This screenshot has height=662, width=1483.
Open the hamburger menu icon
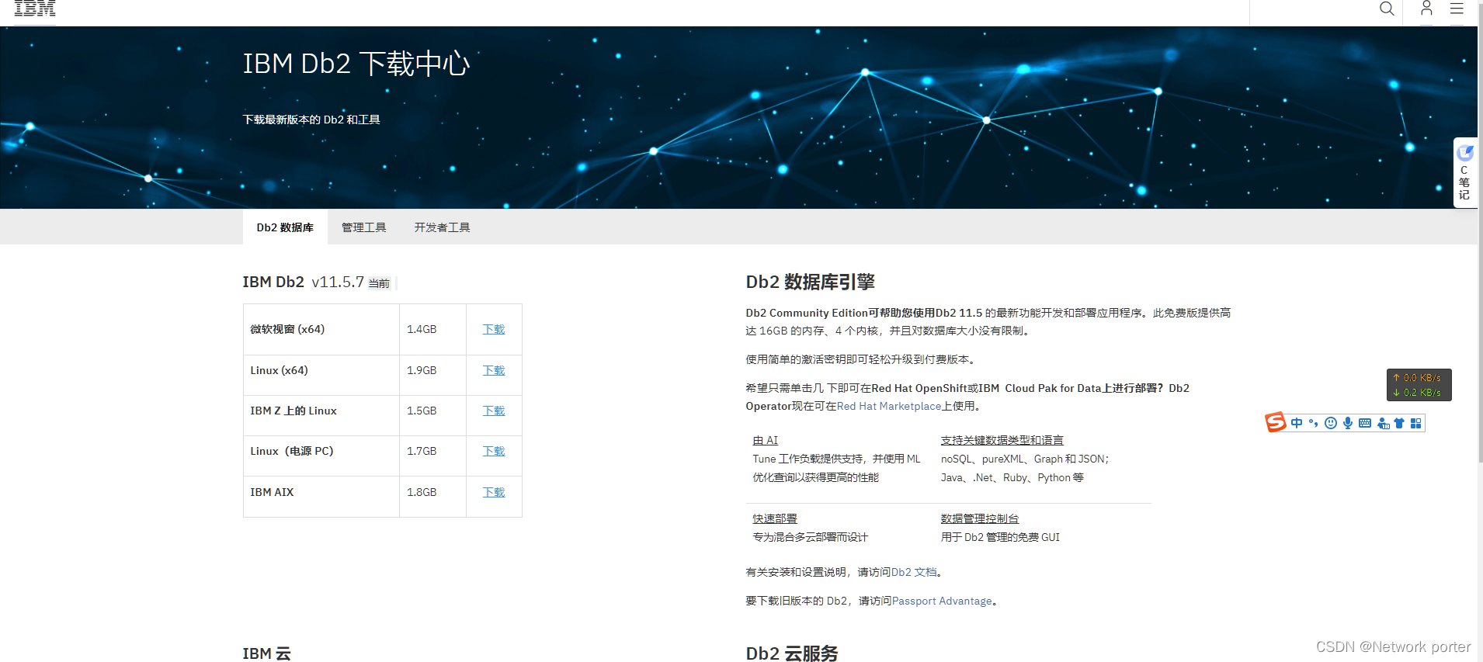[1457, 9]
